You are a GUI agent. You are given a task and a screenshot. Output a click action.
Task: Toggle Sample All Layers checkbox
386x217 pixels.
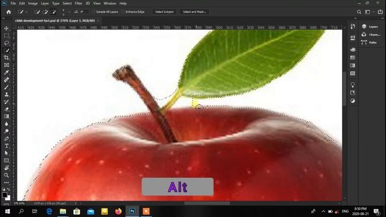93,12
